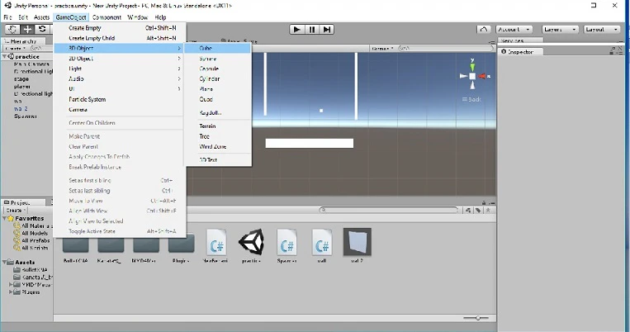Open the Light submenu
Image resolution: width=630 pixels, height=332 pixels.
tap(120, 69)
